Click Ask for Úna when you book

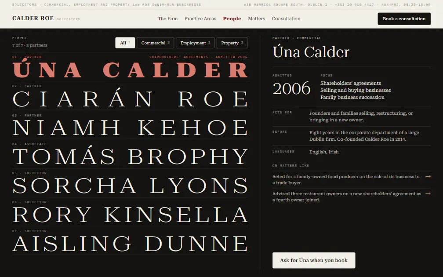coord(314,260)
